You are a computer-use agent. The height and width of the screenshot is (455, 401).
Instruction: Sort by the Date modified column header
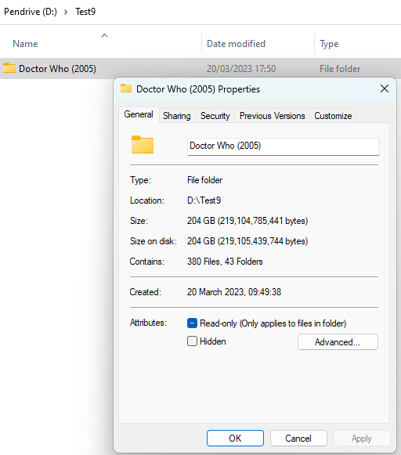point(236,44)
